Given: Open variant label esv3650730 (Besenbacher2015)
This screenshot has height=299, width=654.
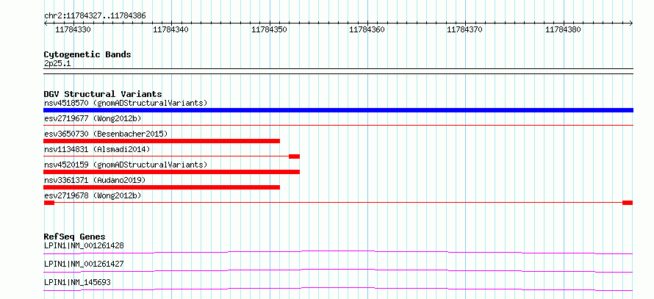Looking at the screenshot, I should click(x=106, y=134).
